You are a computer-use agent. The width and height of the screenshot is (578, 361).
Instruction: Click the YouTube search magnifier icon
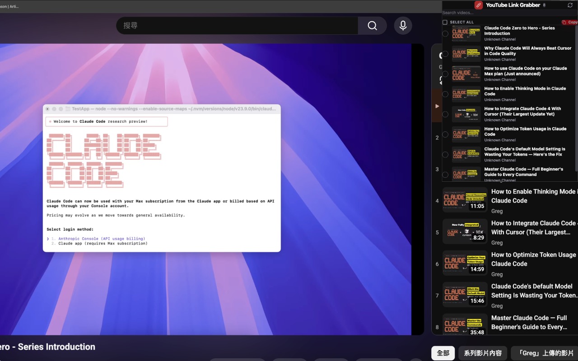click(x=372, y=26)
